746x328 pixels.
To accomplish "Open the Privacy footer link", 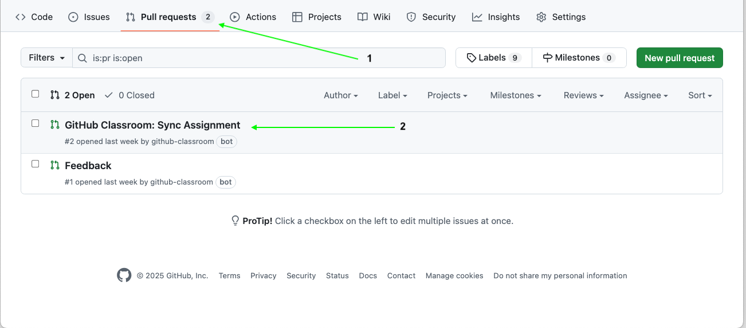I will tap(264, 275).
